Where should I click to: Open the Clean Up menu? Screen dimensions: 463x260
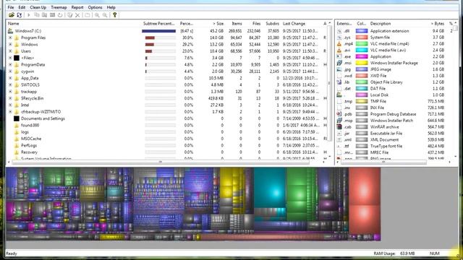pyautogui.click(x=38, y=7)
